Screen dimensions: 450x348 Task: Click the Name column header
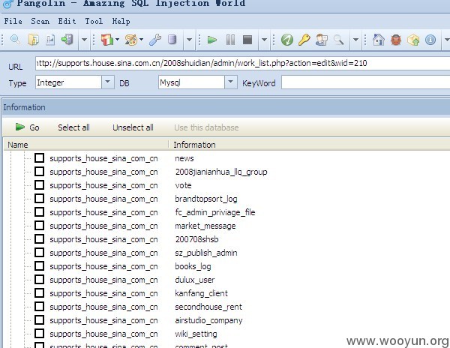point(86,145)
